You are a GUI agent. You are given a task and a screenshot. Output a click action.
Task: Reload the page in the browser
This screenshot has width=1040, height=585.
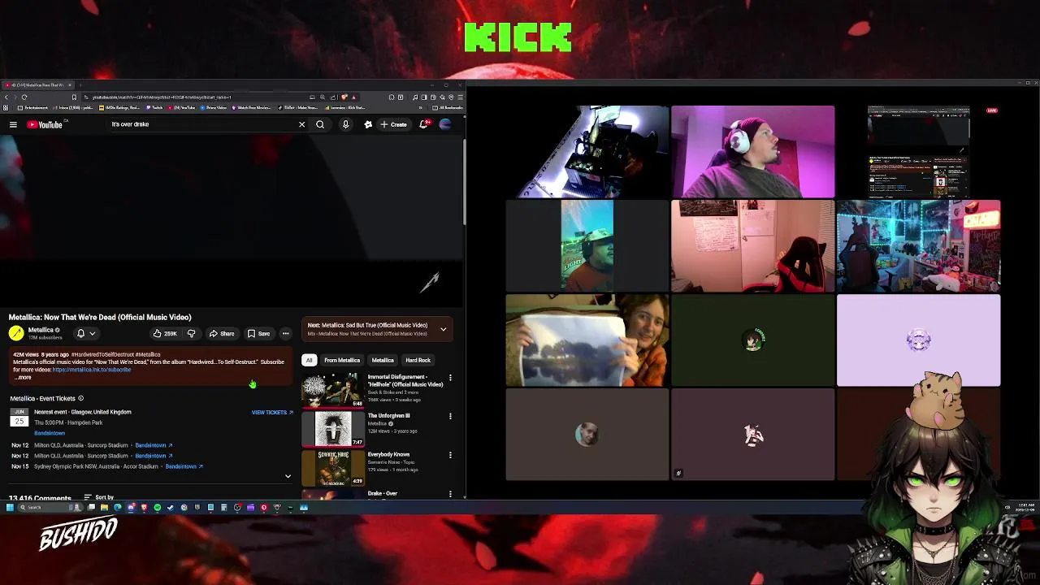[x=24, y=97]
